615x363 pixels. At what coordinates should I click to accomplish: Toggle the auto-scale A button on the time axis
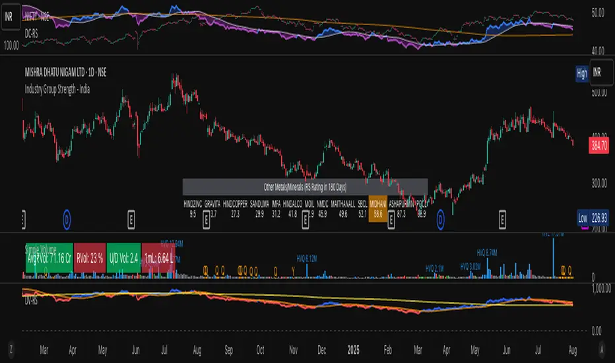click(602, 350)
